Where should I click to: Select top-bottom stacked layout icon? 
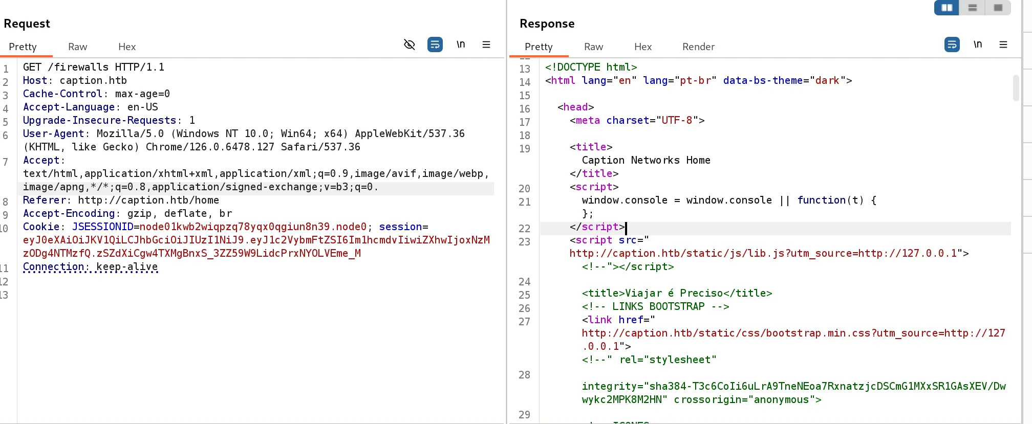coord(973,8)
